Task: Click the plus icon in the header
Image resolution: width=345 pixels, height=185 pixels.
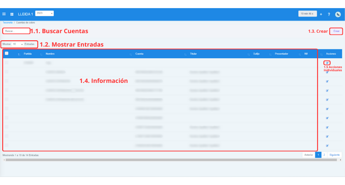Action: coord(321,14)
